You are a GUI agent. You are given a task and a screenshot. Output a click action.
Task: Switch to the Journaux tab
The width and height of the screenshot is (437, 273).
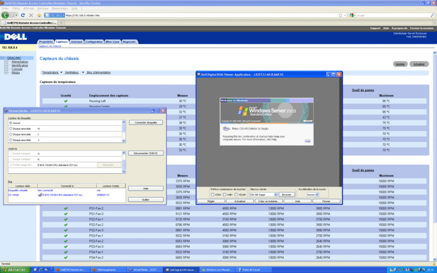pyautogui.click(x=76, y=41)
